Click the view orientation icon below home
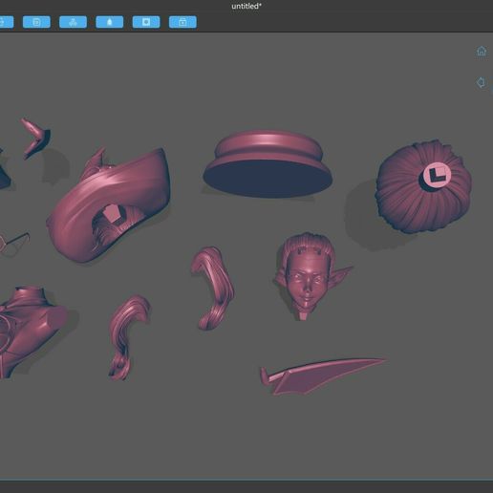Screen dimensions: 493x493 pos(481,82)
